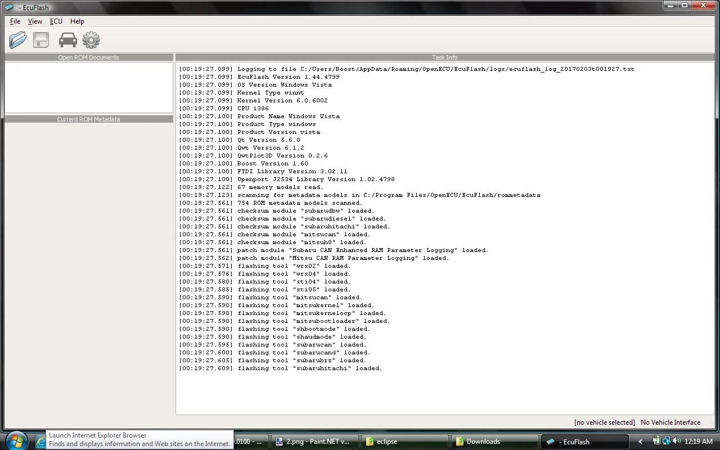The image size is (720, 450).
Task: Click the car vehicle icon in toolbar
Action: [x=67, y=40]
